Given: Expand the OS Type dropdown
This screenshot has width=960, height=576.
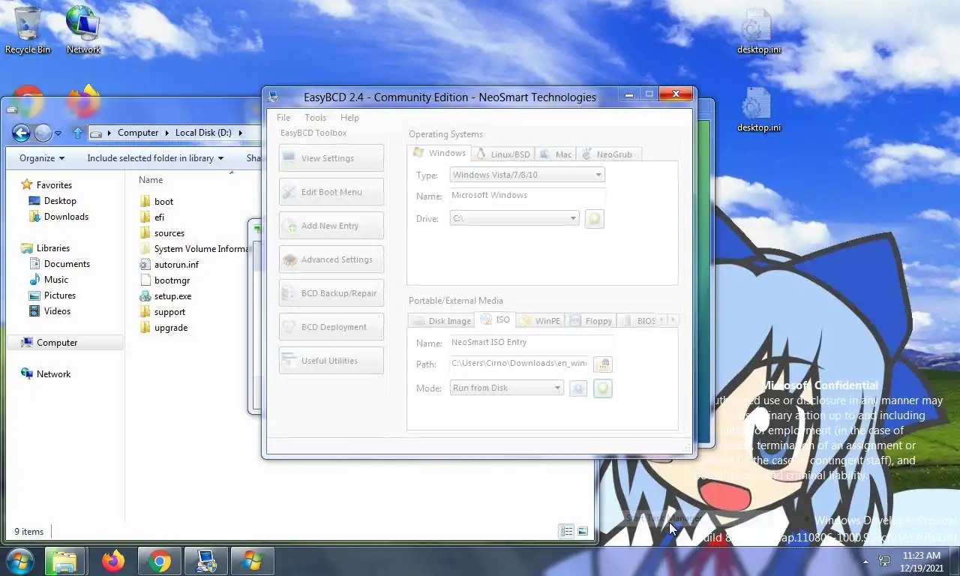Looking at the screenshot, I should point(527,175).
